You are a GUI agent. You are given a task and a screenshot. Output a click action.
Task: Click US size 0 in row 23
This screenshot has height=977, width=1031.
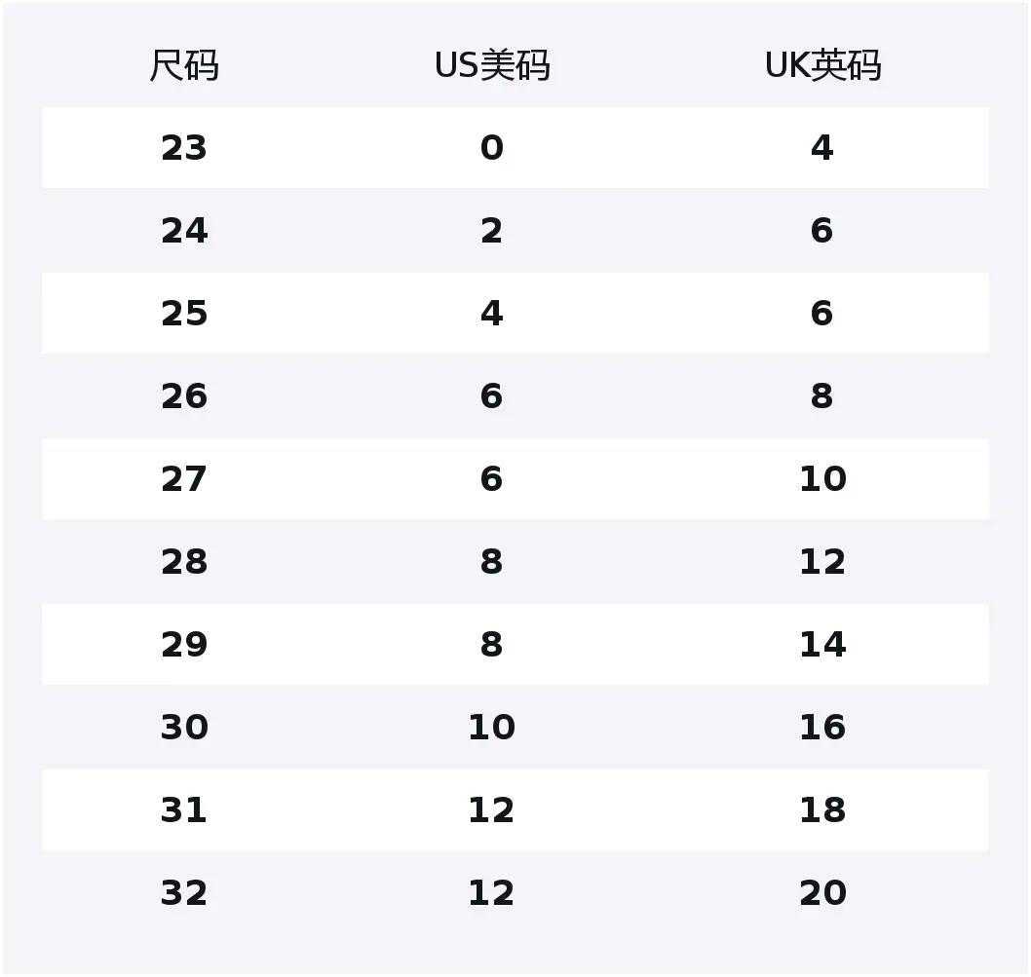[492, 148]
